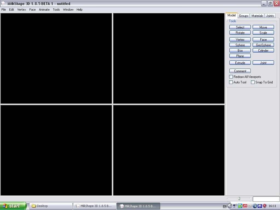Screen dimensions: 280x210
Task: Open the Face menu
Action: (32, 10)
